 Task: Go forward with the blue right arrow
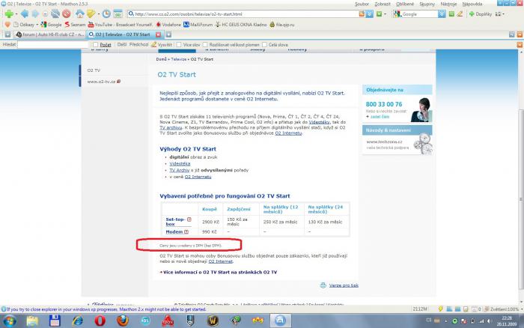(x=35, y=13)
